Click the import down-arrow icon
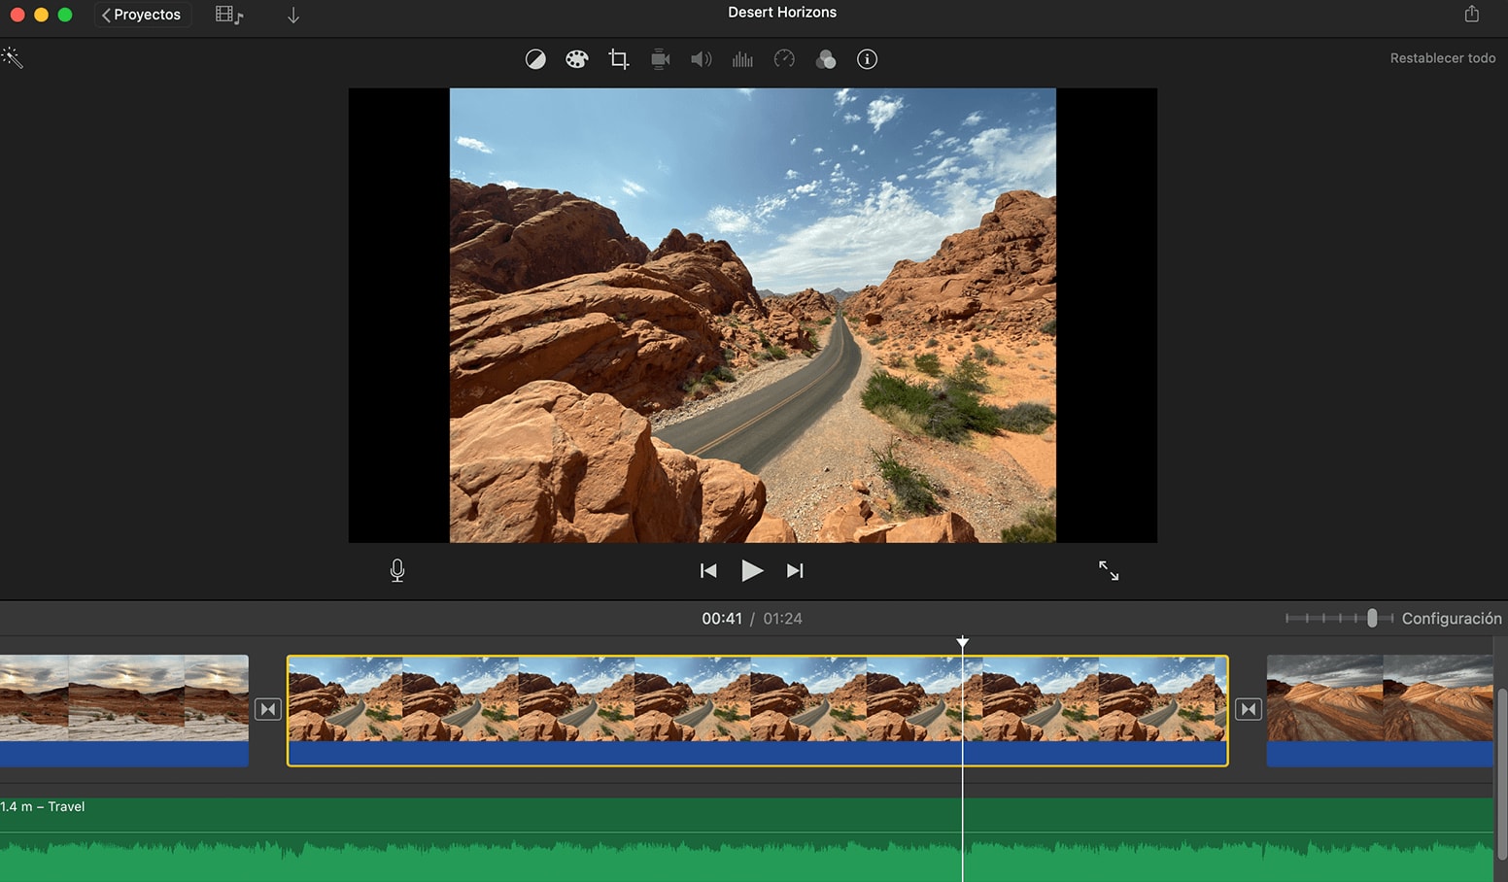This screenshot has width=1508, height=882. coord(293,15)
